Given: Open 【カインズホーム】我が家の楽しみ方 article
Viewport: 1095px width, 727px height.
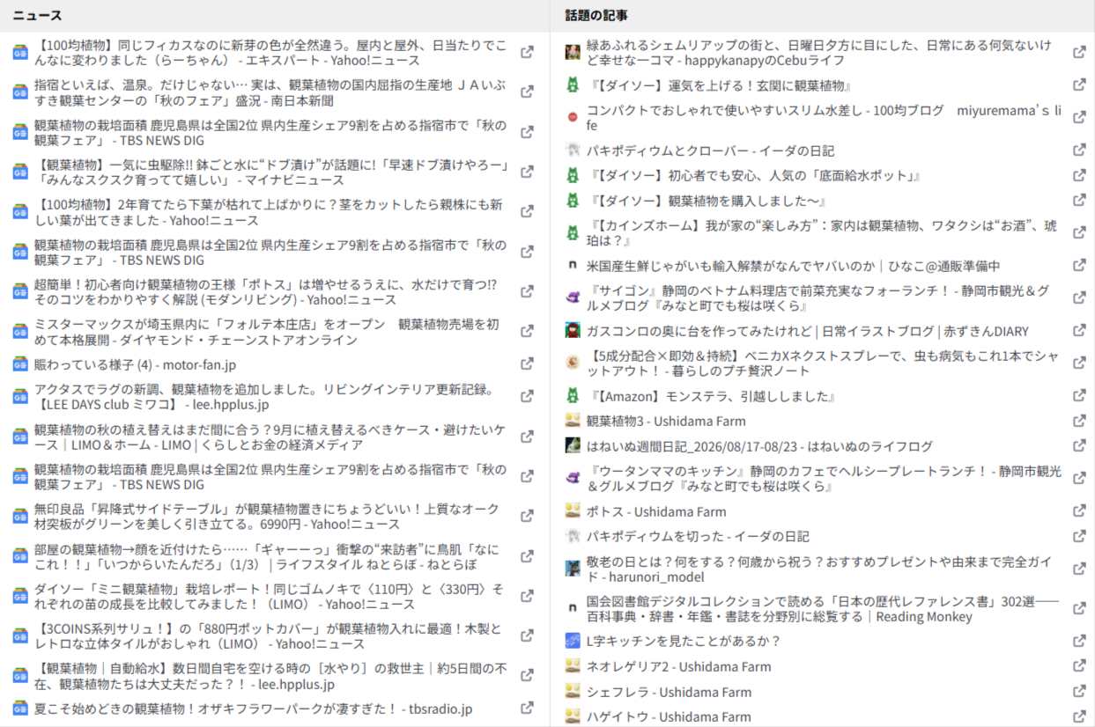Looking at the screenshot, I should point(822,233).
